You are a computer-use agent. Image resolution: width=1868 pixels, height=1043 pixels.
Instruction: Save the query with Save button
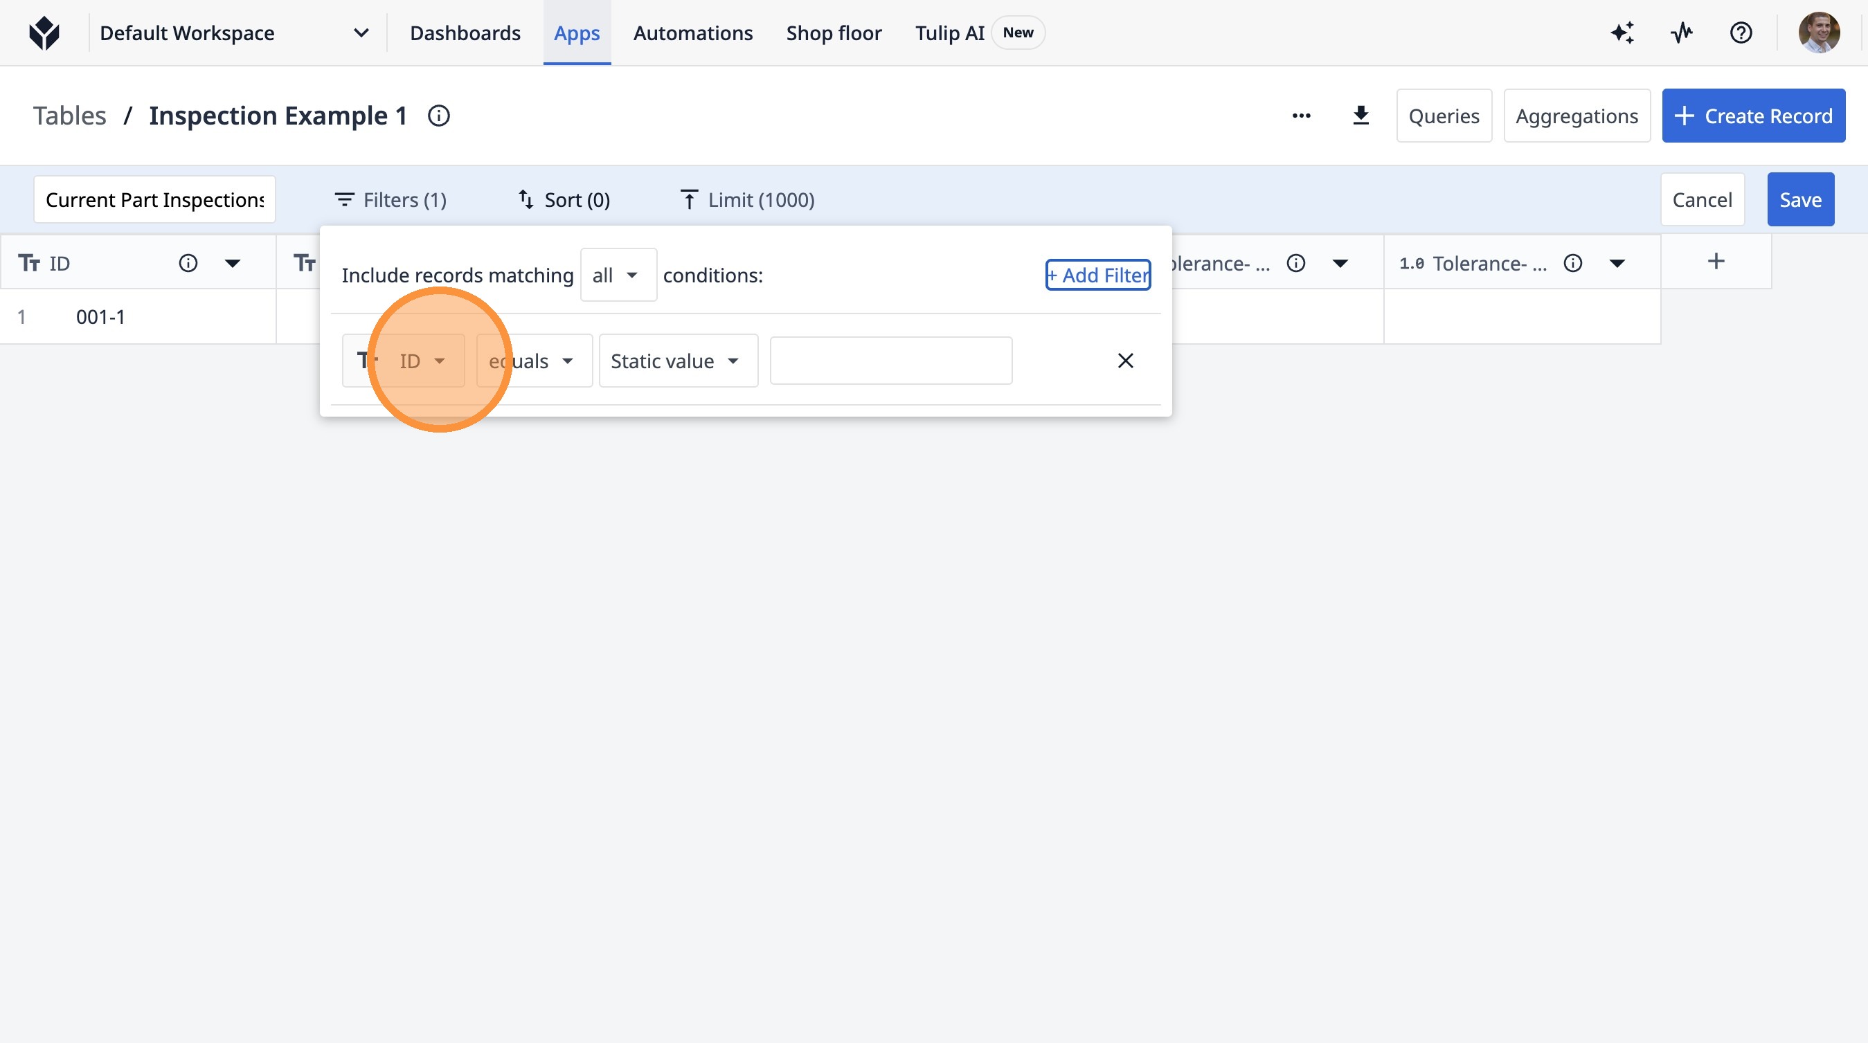point(1800,199)
